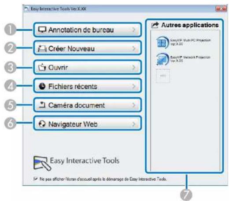Expand chevron on Navigateur Web row
229x201 pixels.
click(x=133, y=124)
